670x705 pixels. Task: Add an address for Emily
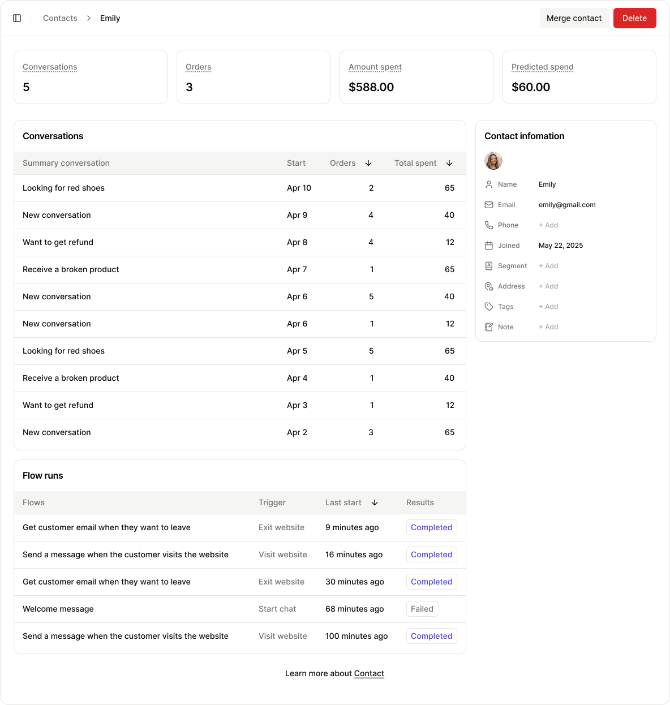coord(548,286)
